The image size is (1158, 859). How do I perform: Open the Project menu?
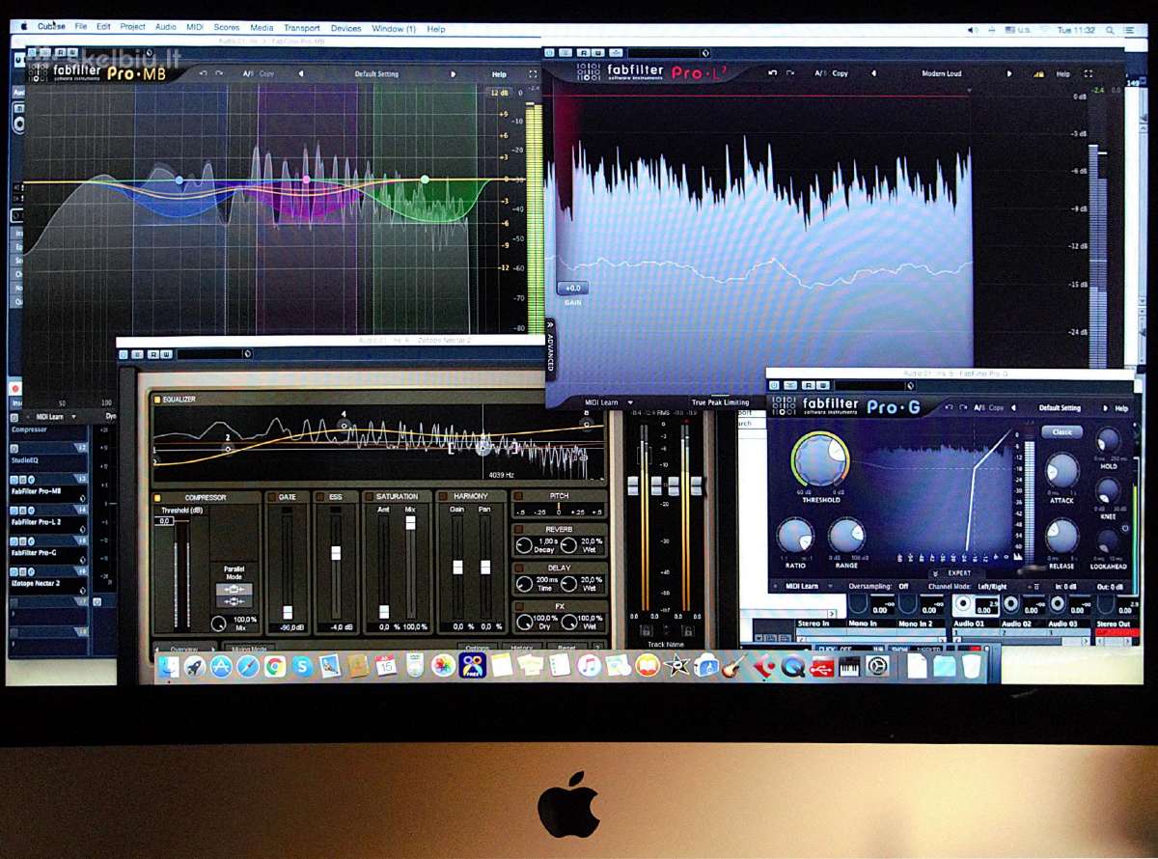click(x=133, y=28)
